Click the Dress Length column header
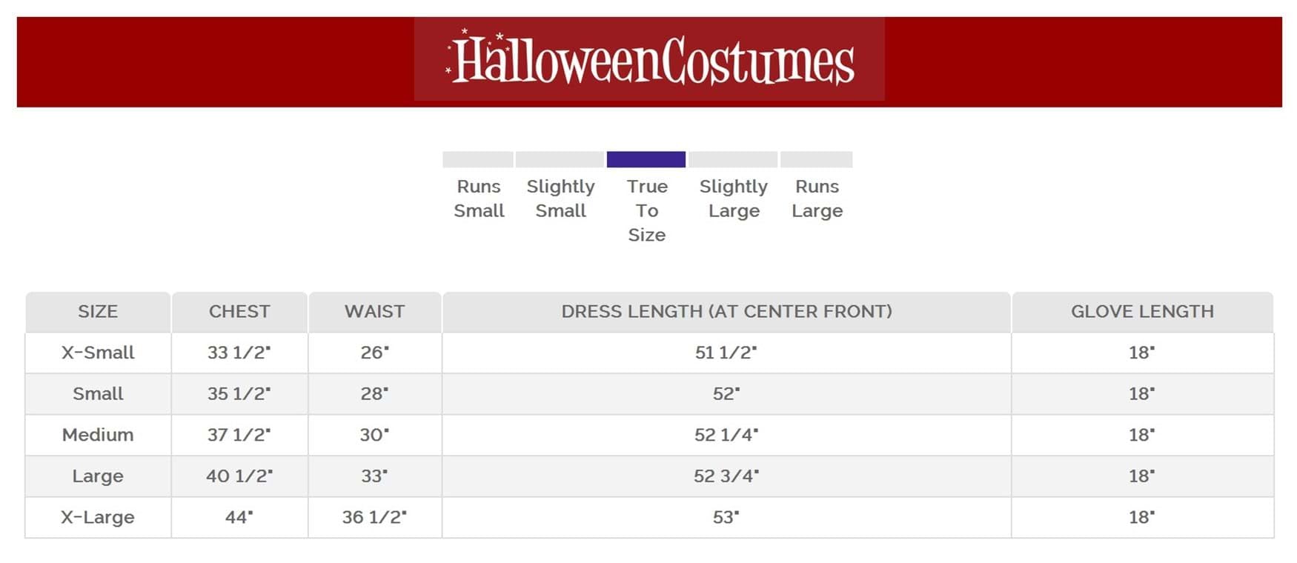Screen dimensions: 1297x563 coord(726,312)
